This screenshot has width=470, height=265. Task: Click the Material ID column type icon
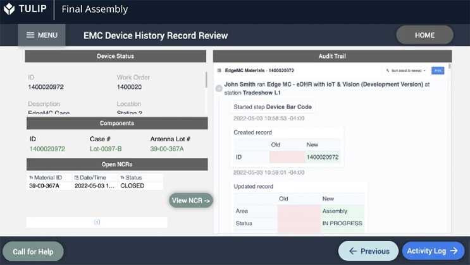tap(32, 177)
